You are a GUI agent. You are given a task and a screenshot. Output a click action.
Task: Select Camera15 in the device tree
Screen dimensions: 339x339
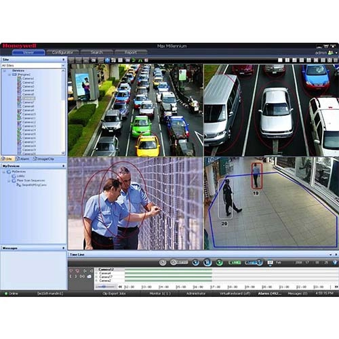coord(29,134)
